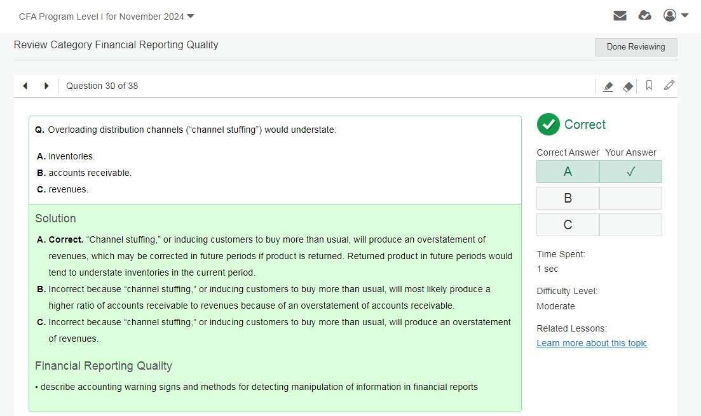701x416 pixels.
Task: Expand the CFA Program Level I dropdown
Action: click(107, 17)
